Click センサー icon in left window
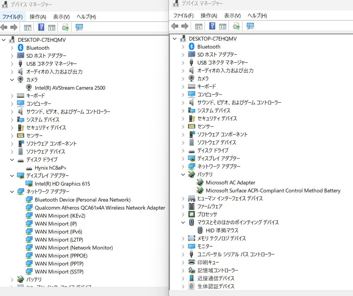Screen dimensions: 353x296 click(20, 136)
